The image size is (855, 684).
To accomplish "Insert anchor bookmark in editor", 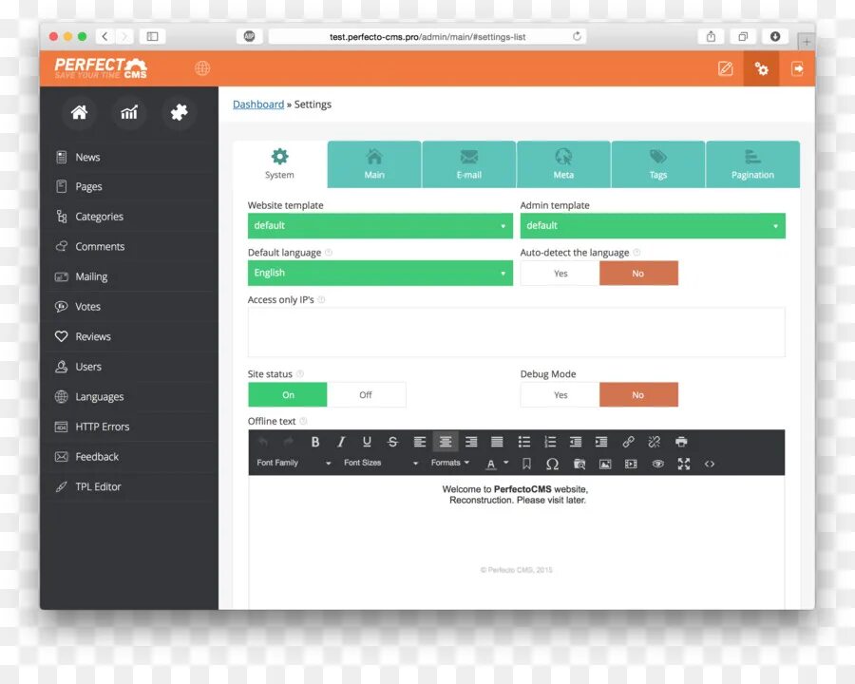I will coord(526,464).
